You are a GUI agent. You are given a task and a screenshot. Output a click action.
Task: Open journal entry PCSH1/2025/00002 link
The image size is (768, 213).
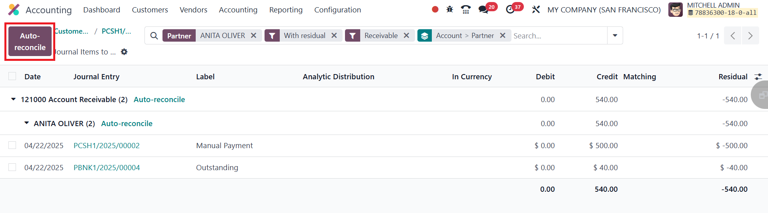click(x=106, y=145)
